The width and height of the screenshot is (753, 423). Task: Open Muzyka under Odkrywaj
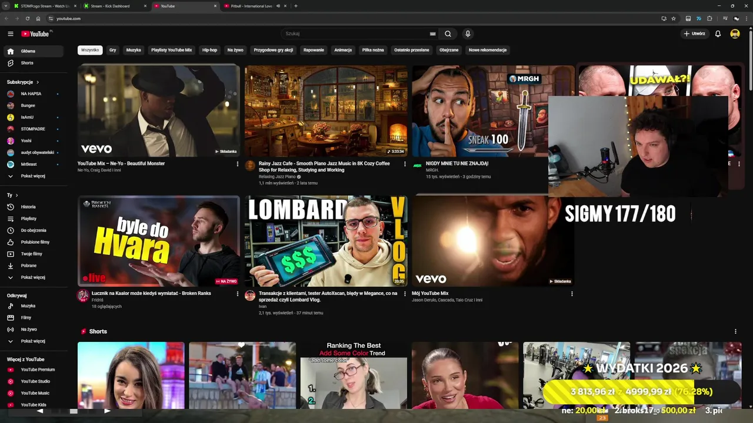coord(34,305)
